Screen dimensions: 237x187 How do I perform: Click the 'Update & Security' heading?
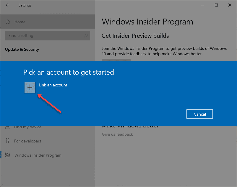pos(22,49)
